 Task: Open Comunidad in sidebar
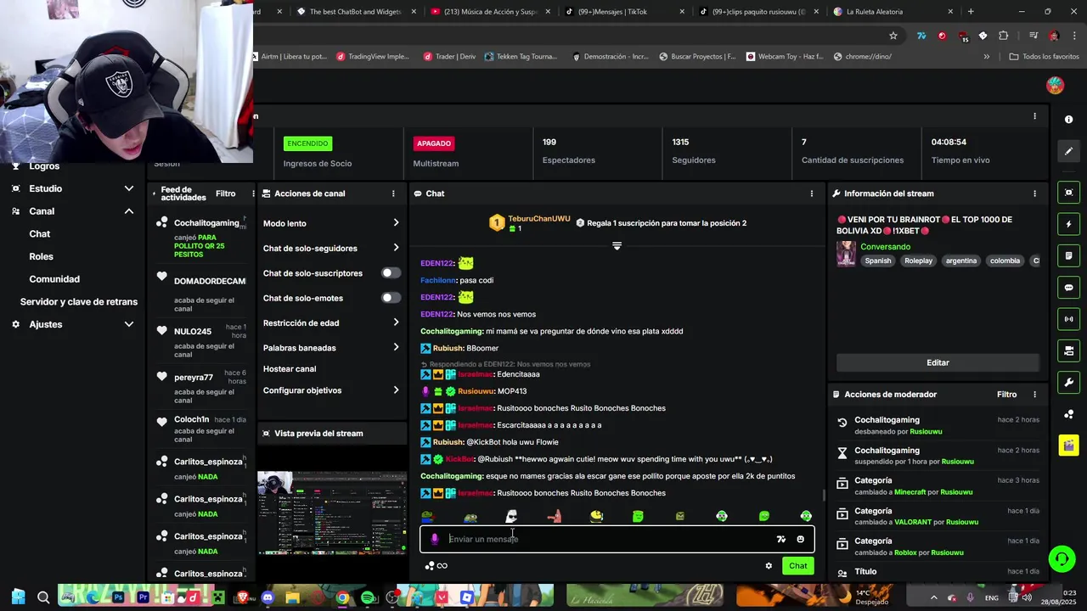(x=54, y=279)
